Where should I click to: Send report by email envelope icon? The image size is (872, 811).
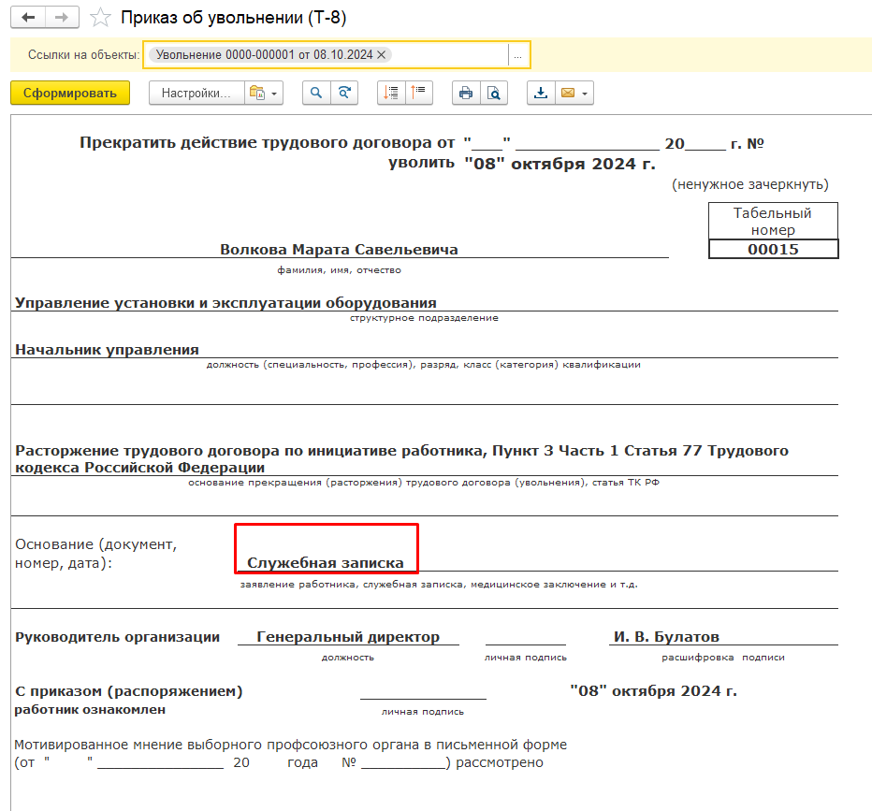[x=568, y=93]
